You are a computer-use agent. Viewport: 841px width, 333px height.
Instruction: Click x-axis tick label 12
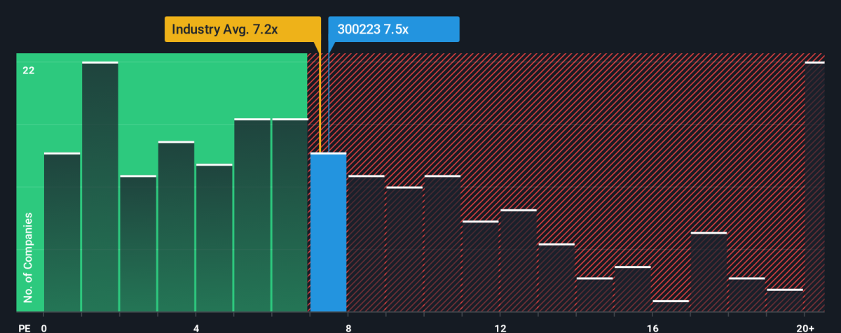tap(500, 327)
